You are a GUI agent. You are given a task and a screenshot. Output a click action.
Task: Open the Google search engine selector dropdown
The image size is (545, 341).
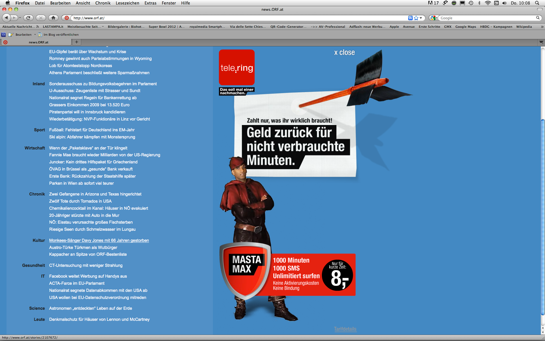click(434, 18)
